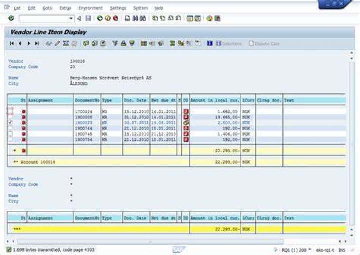Open the System menu
Viewport: 360px width, 255px height.
140,8
